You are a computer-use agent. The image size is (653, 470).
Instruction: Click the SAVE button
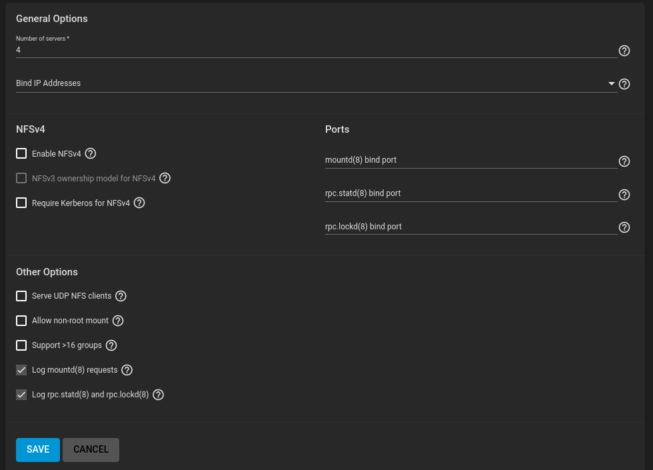(38, 449)
